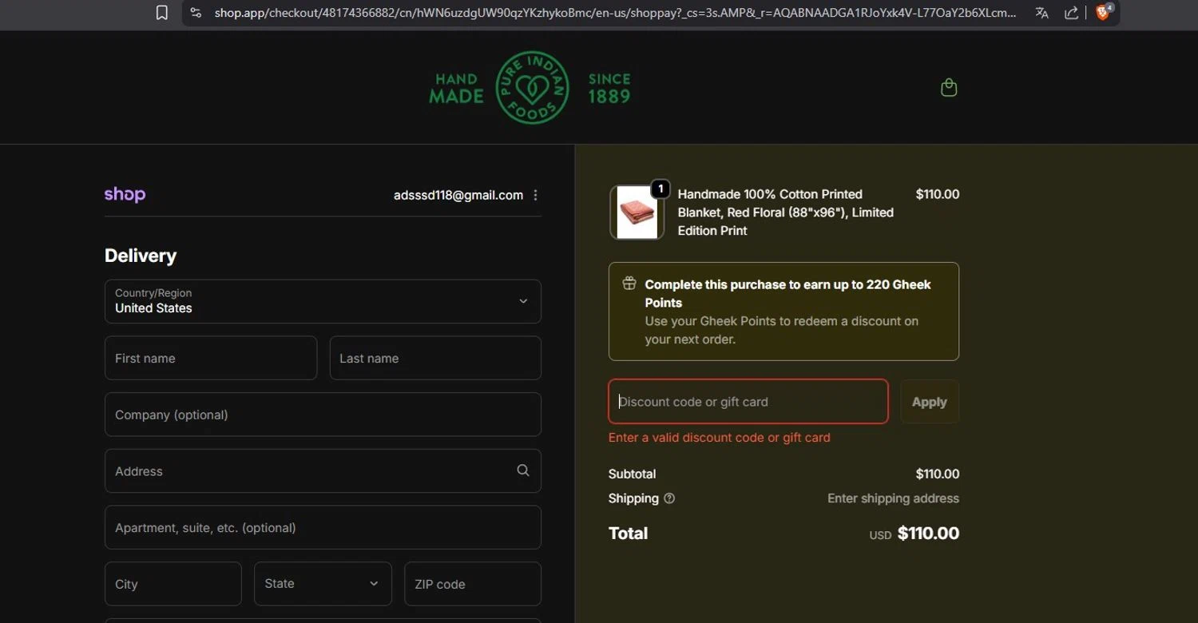Click the product title Handmade Cotton Printed Blanket
Image resolution: width=1198 pixels, height=623 pixels.
point(786,212)
